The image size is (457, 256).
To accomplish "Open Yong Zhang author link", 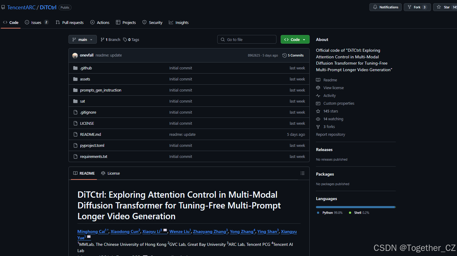I will coord(242,231).
